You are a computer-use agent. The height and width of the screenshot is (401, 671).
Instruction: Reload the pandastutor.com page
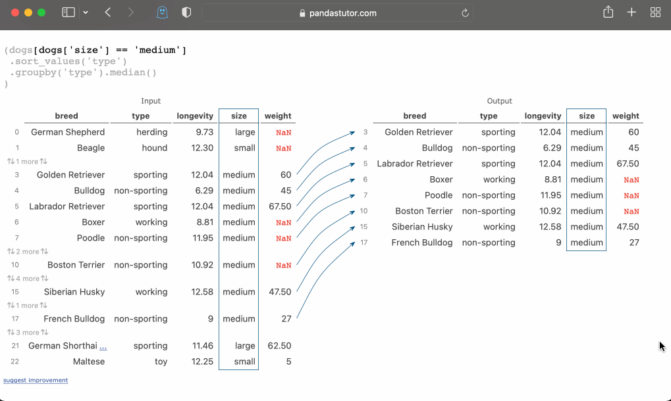[465, 12]
